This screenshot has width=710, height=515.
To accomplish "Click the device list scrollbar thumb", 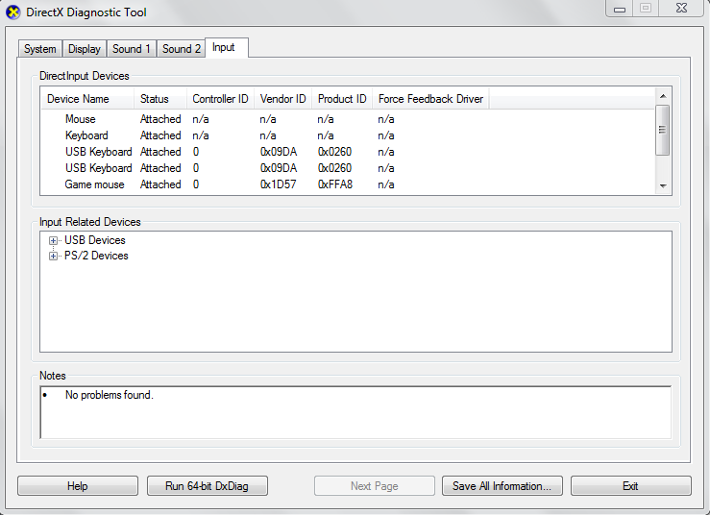I will pyautogui.click(x=663, y=130).
